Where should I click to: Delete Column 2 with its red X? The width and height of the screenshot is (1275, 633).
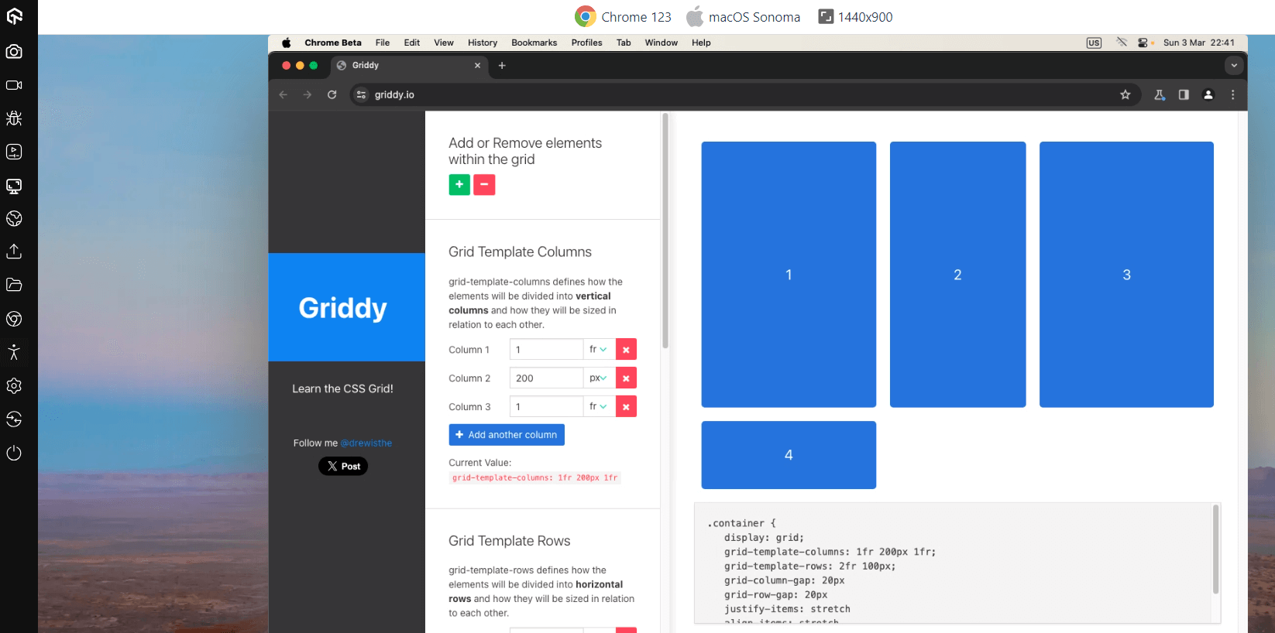coord(626,378)
